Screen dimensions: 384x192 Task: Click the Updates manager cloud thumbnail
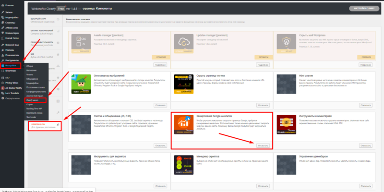pyautogui.click(x=184, y=44)
